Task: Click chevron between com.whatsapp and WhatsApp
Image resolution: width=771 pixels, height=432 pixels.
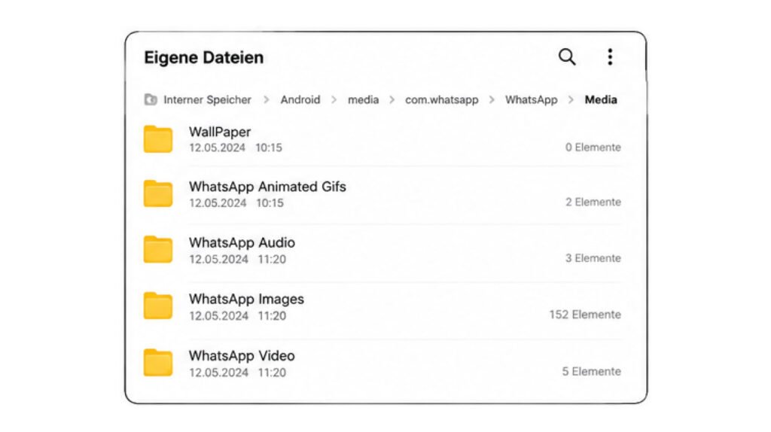Action: [x=492, y=100]
